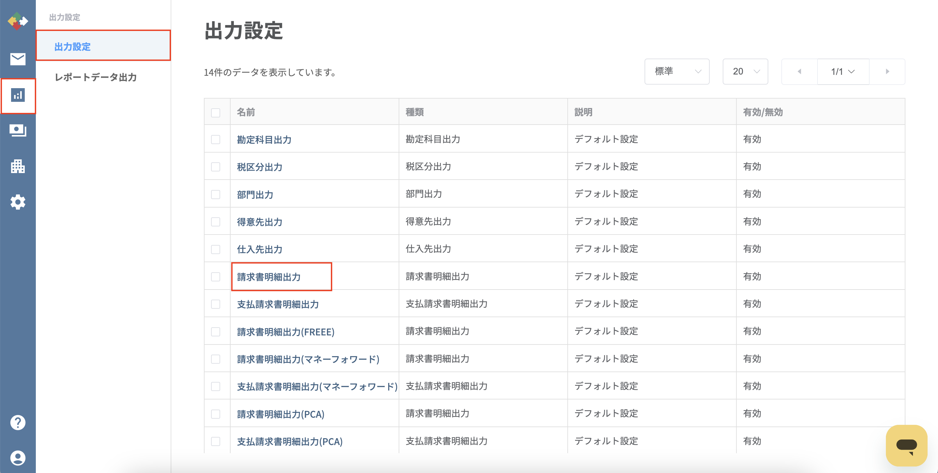Open the 支払請求書明細出力(PCA) link
Image resolution: width=938 pixels, height=473 pixels.
point(290,441)
